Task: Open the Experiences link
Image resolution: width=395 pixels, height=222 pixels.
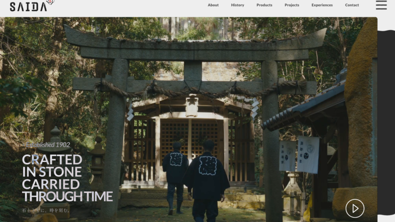Action: (322, 5)
